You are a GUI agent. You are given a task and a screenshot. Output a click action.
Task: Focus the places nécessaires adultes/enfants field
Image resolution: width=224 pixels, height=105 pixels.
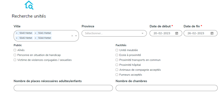tap(63, 88)
